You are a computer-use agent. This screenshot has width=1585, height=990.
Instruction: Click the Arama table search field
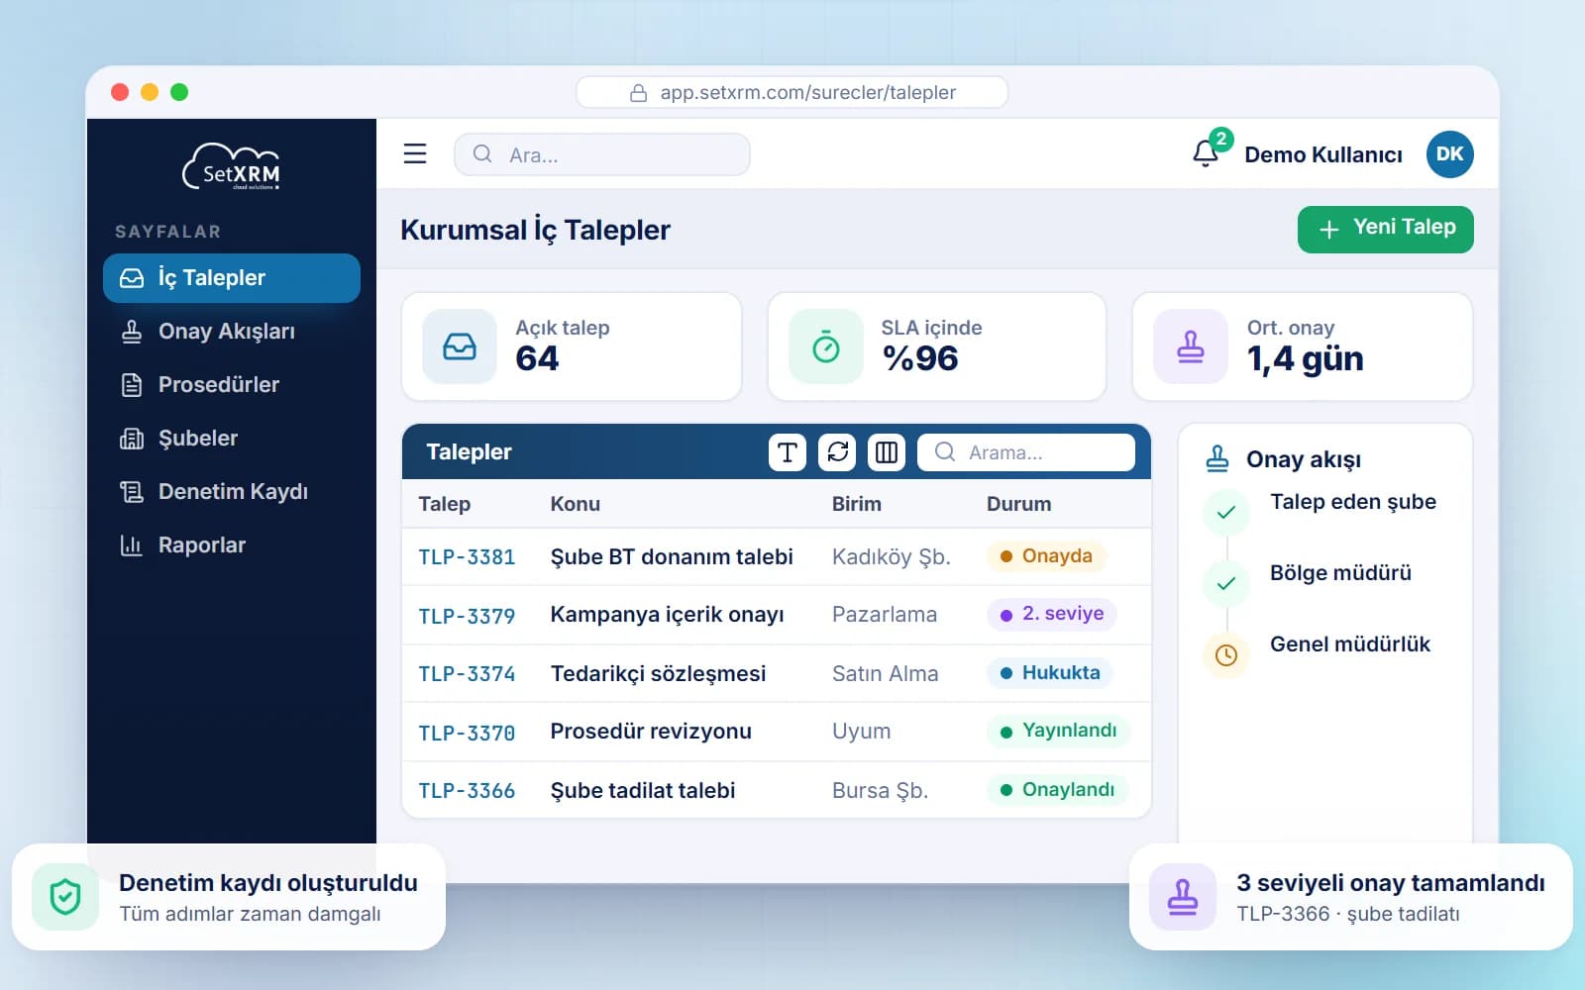1026,452
